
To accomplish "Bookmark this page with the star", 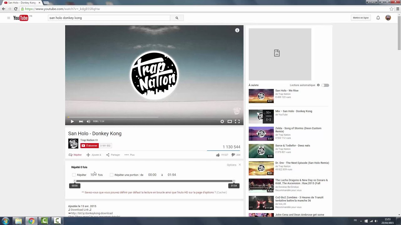I will 391,9.
